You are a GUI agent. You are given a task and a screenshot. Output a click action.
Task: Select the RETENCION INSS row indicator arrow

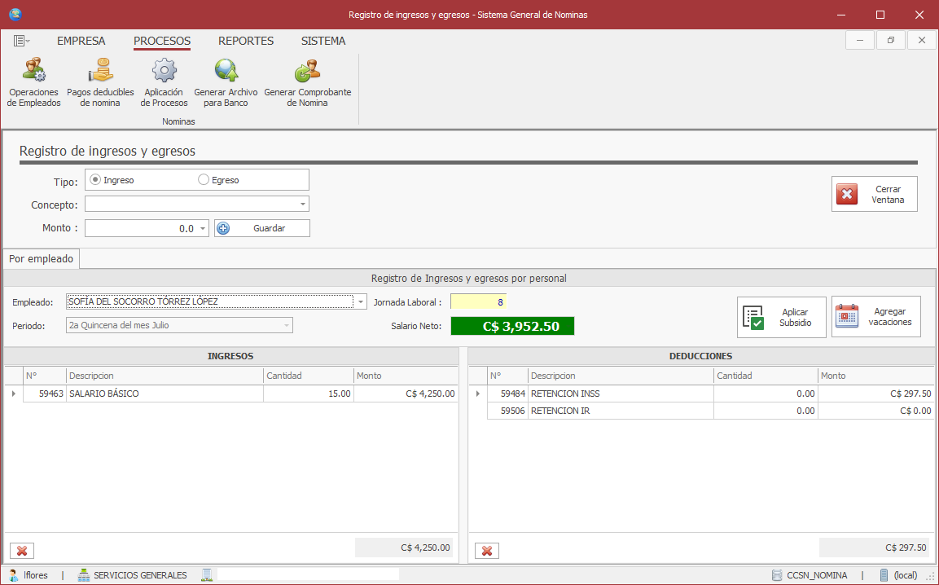pyautogui.click(x=478, y=394)
